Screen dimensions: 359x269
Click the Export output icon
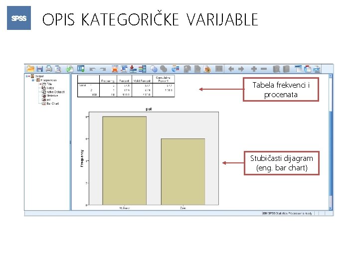[x=70, y=69]
